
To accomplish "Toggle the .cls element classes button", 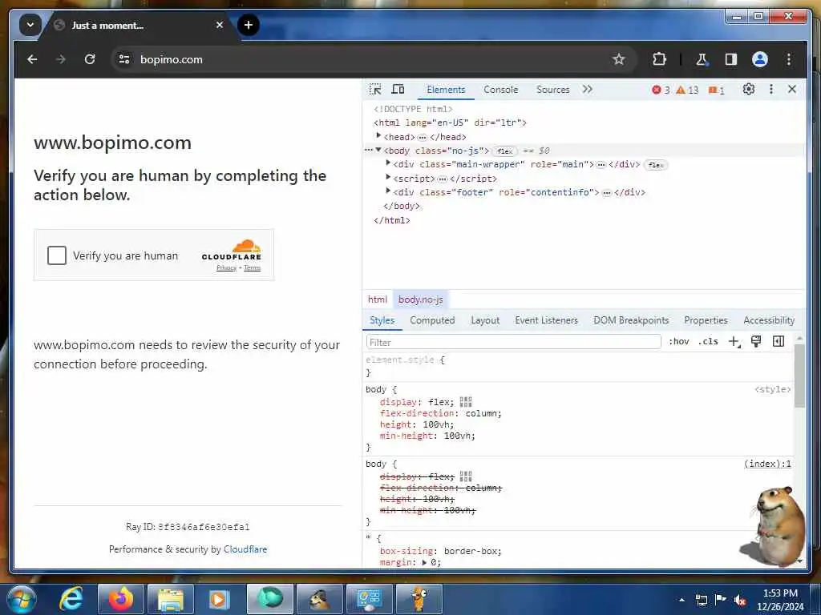I will click(x=708, y=341).
